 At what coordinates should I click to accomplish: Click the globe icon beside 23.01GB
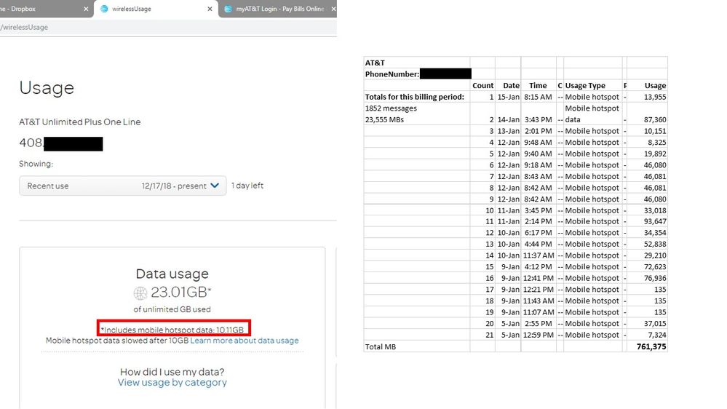point(140,293)
